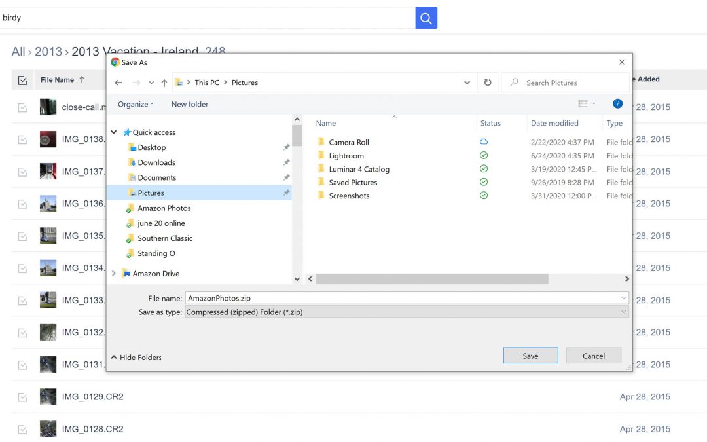Refresh the Pictures folder listing
Screen dimensions: 707x442
pos(488,83)
